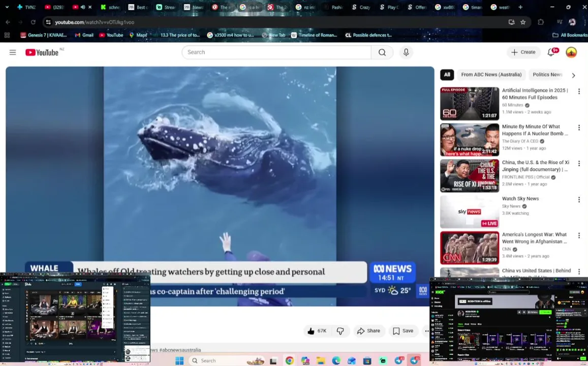This screenshot has height=366, width=588.
Task: Open options for Minute By Minute Nuclear Bomb video
Action: (x=579, y=128)
